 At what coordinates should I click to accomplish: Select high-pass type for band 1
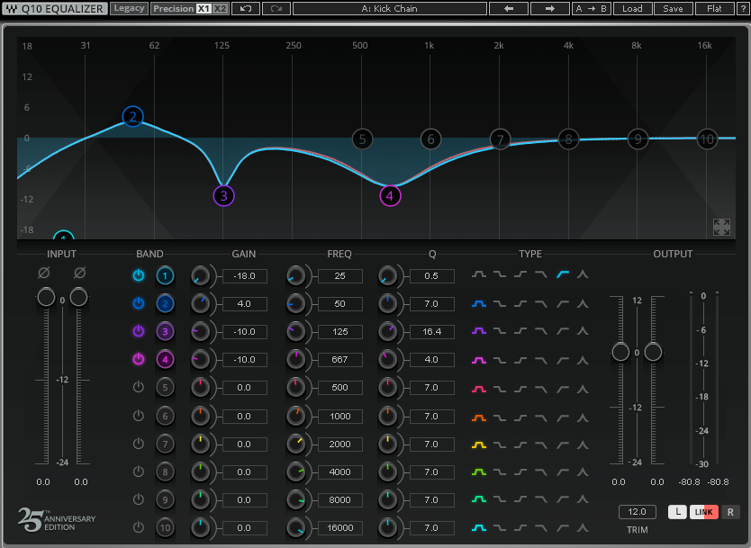click(x=562, y=274)
